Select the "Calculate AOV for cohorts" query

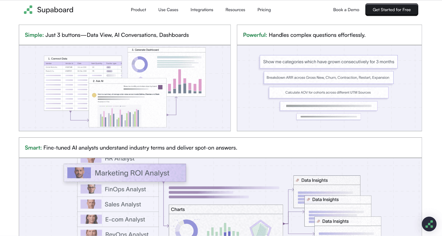tap(328, 93)
